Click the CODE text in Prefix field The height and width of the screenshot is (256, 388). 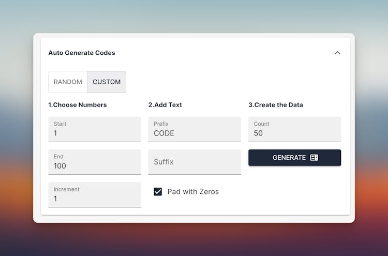tap(164, 133)
